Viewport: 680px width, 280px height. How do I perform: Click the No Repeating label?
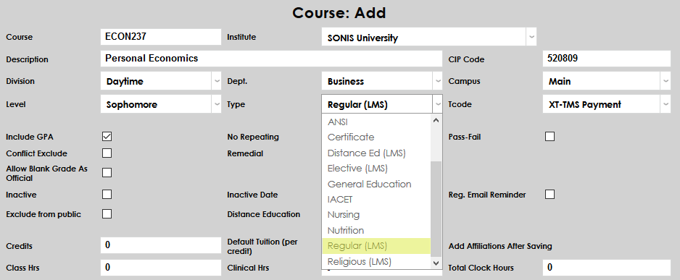253,137
